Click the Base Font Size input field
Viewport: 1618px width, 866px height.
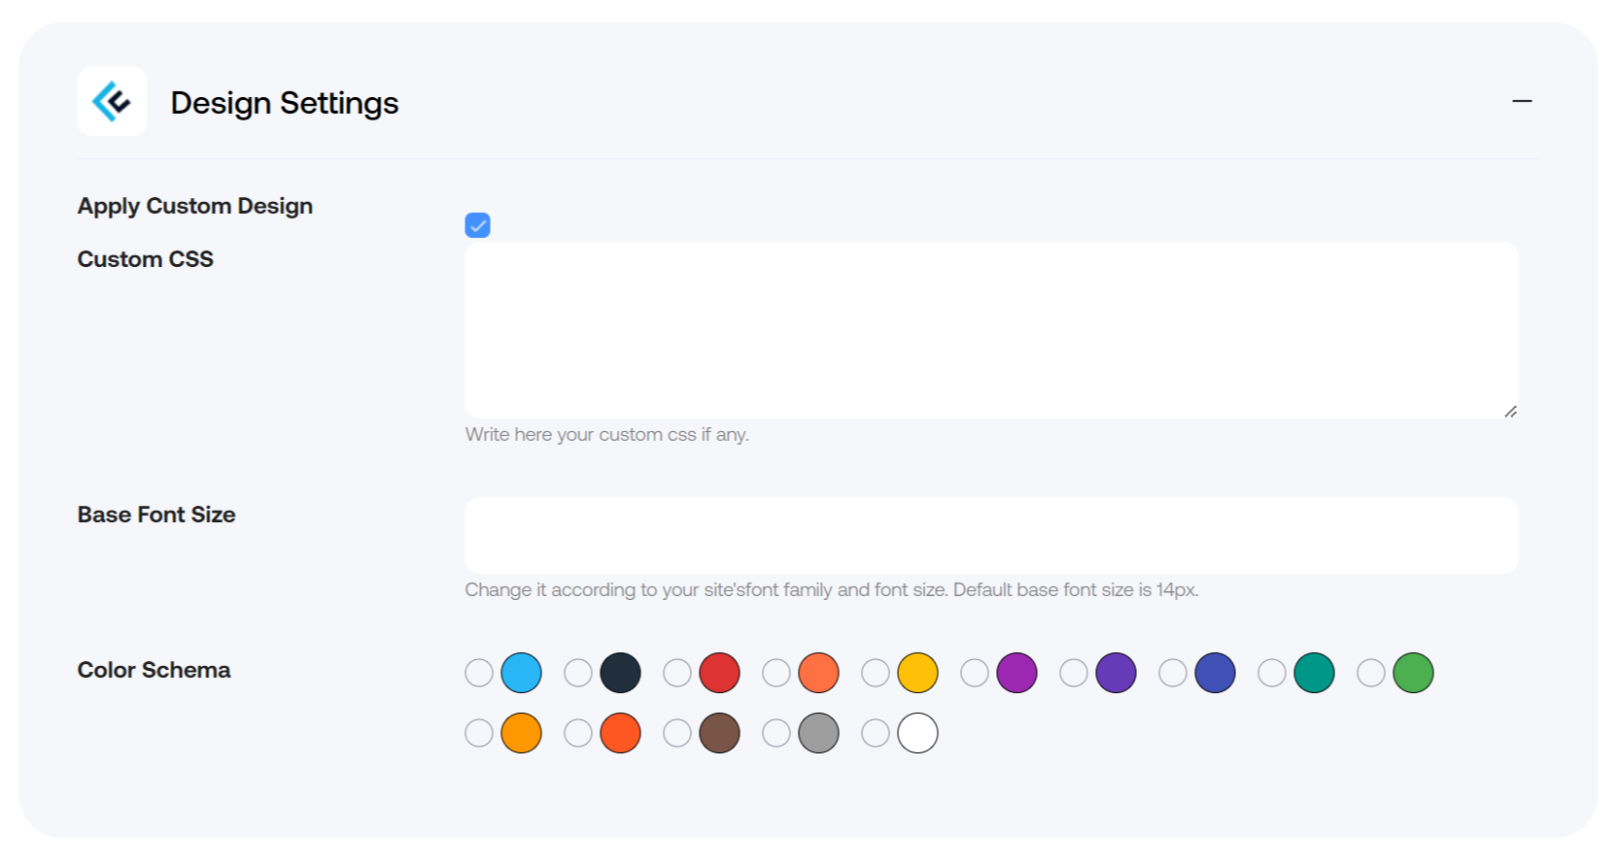[x=990, y=535]
